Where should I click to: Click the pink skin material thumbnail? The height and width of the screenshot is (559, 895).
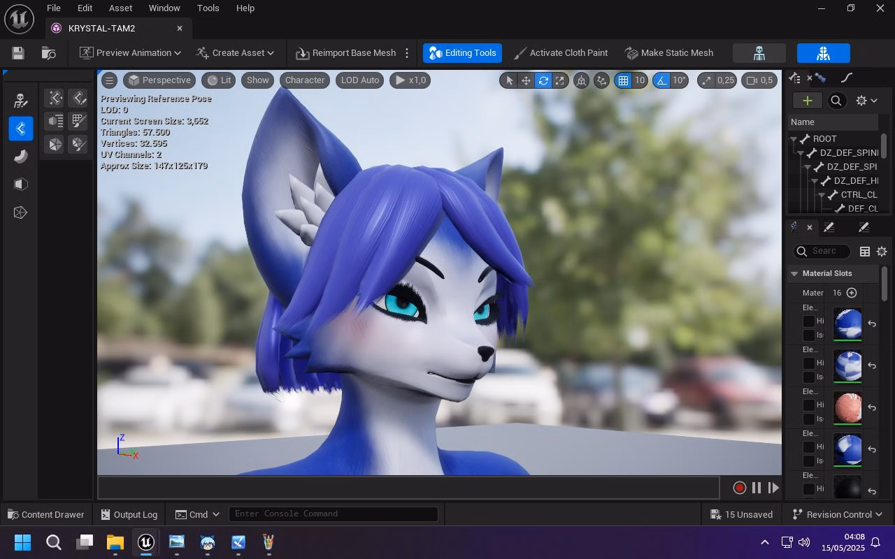[x=847, y=408]
